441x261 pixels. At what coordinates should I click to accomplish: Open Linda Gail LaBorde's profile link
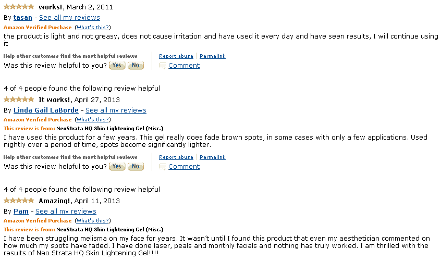(x=46, y=110)
